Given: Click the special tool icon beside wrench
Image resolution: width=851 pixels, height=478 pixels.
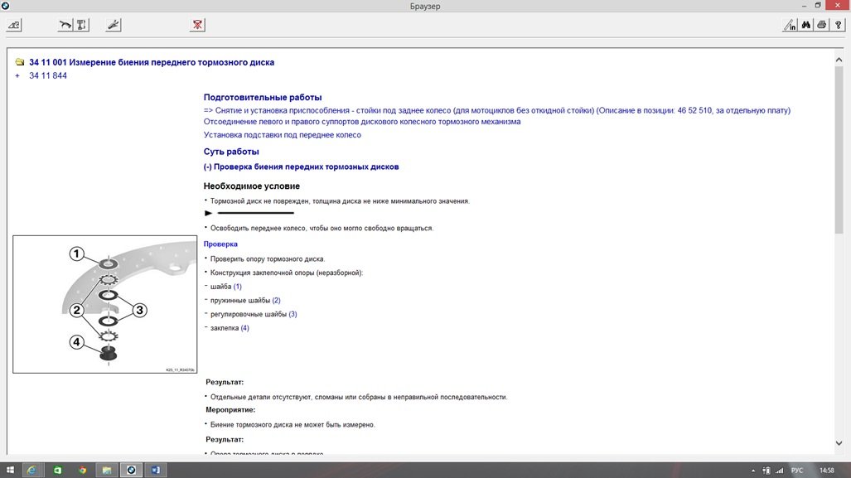Looking at the screenshot, I should tap(82, 25).
